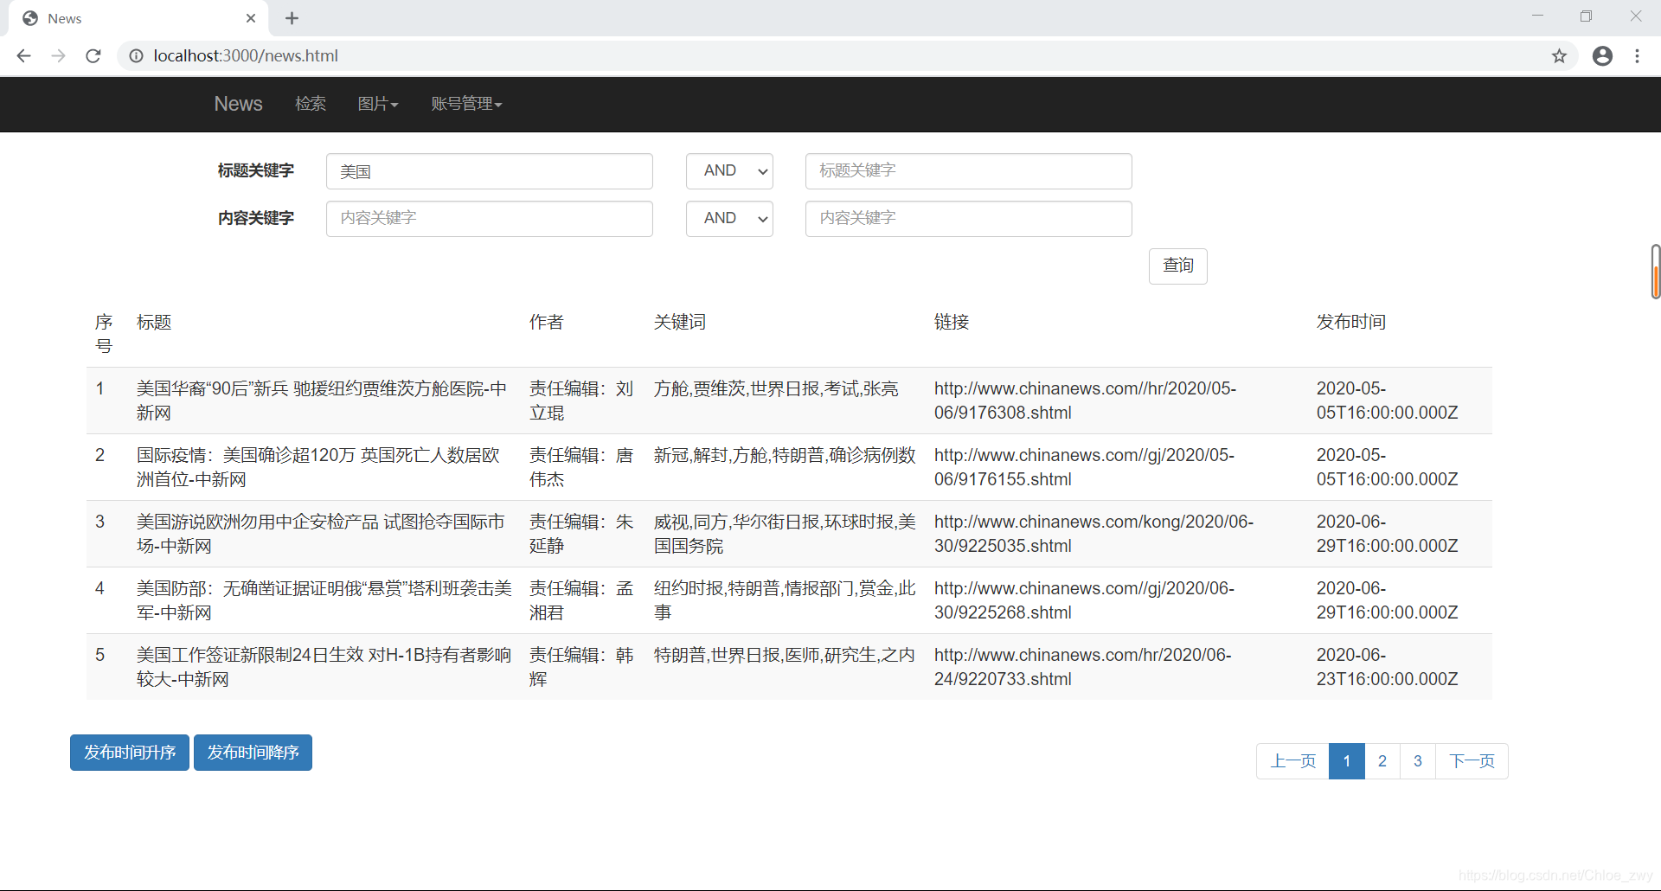The width and height of the screenshot is (1661, 891).
Task: Click date 2020-06-23T16:00:00.000Z in row 5
Action: (1387, 667)
